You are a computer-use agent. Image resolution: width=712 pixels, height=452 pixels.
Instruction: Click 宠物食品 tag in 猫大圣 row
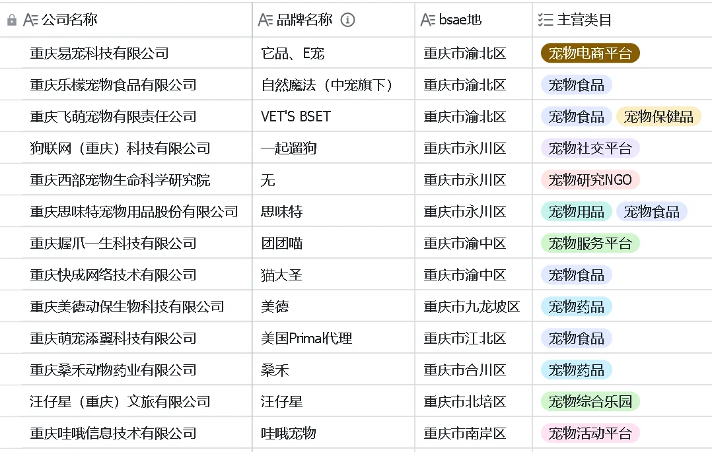coord(576,275)
